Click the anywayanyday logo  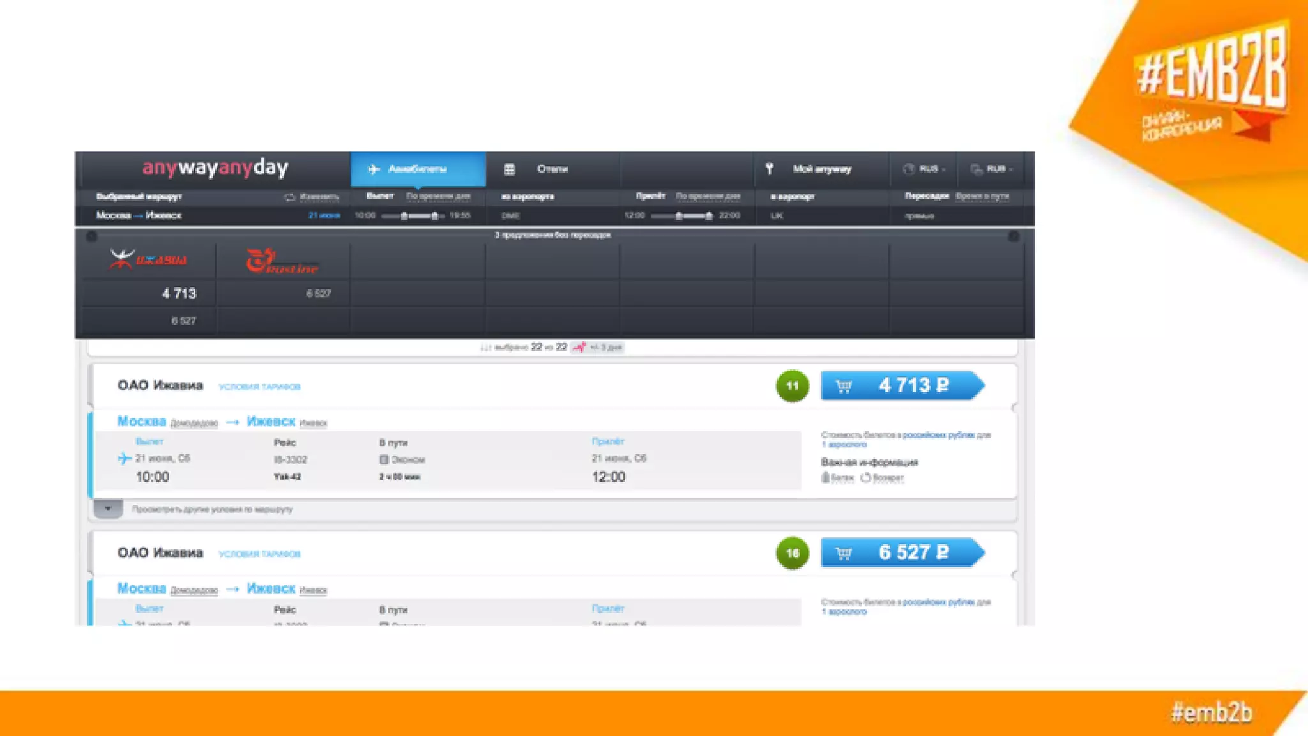[x=215, y=168]
